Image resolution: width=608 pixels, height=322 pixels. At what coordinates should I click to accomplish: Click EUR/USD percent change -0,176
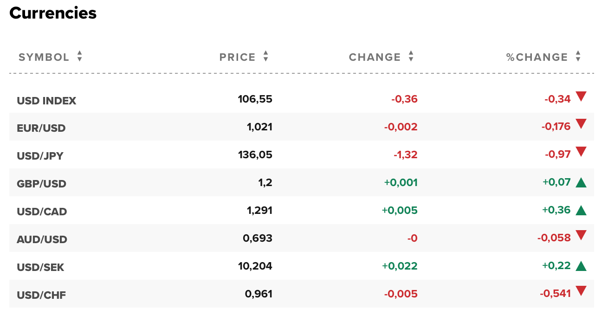point(556,127)
